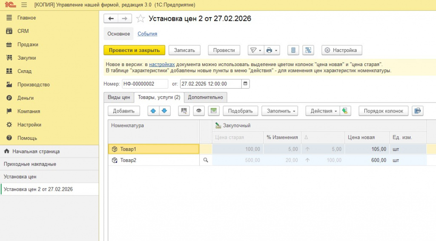Move row up with blue arrow
This screenshot has height=241, width=436.
(153, 111)
